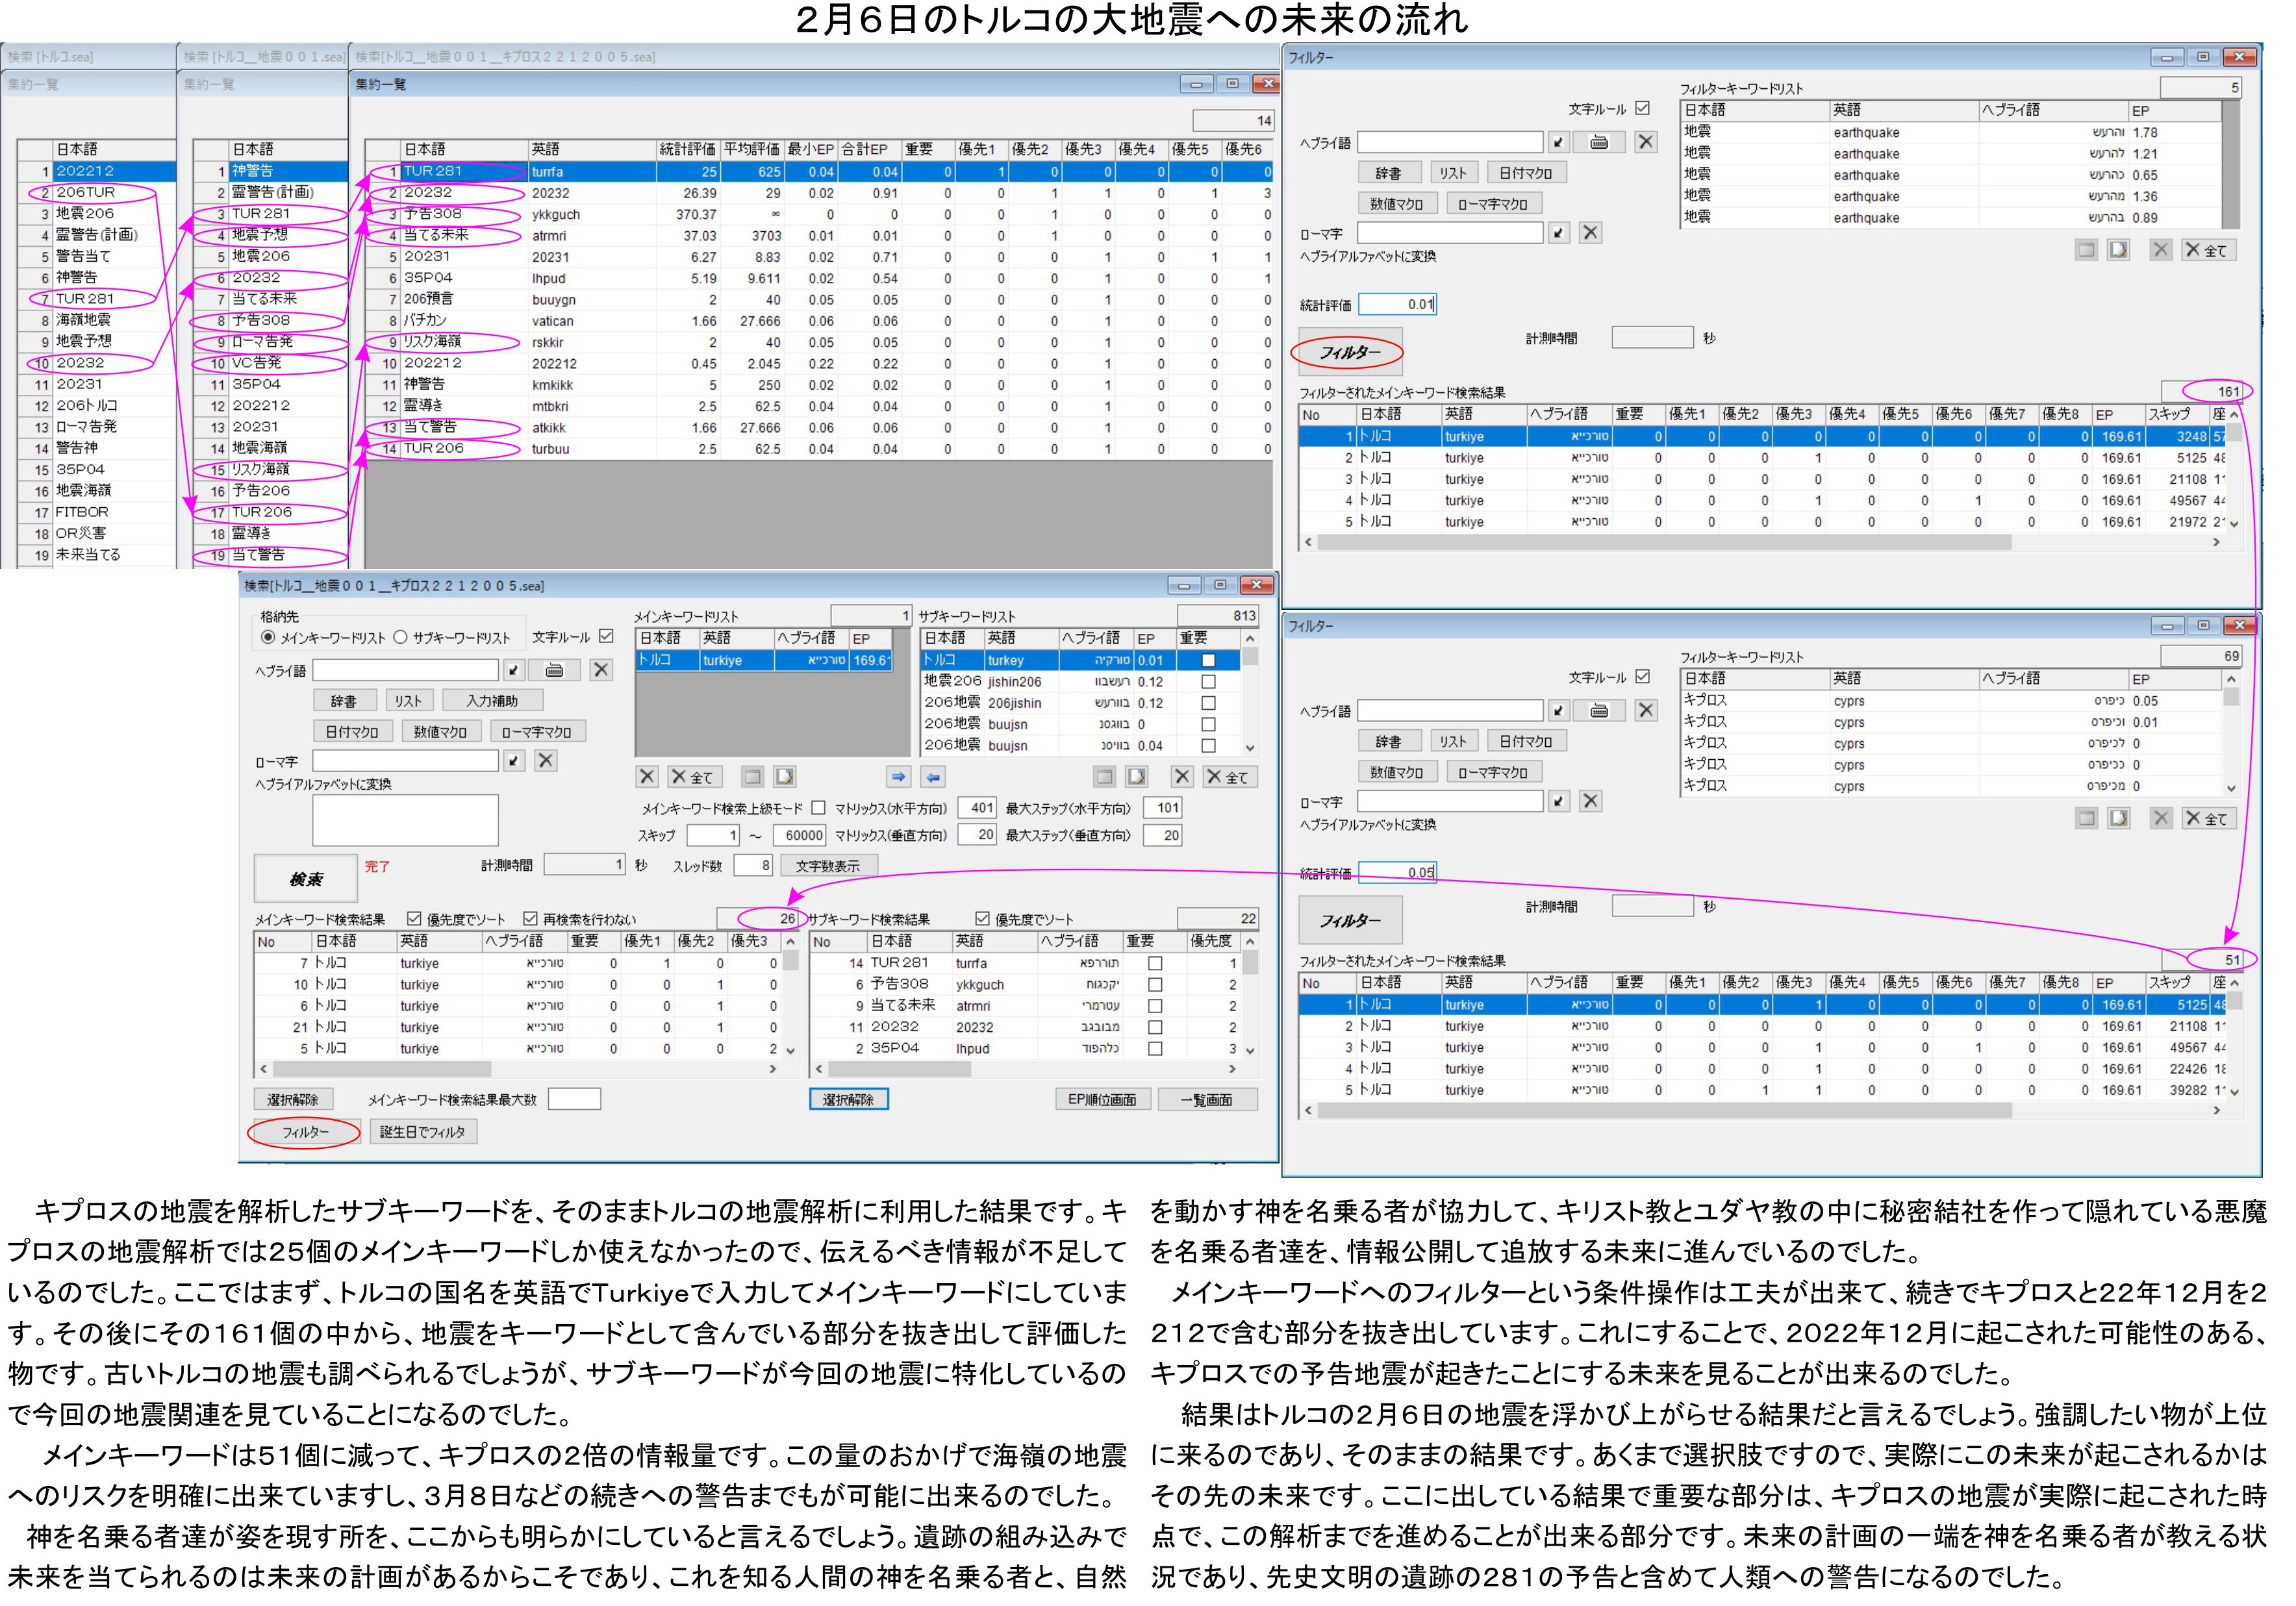Clear ローマ字 field with X in キプロス filter window
This screenshot has height=1606, width=2296.
point(1591,801)
